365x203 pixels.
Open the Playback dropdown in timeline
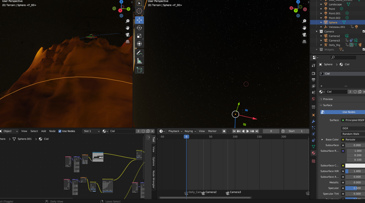tap(175, 131)
